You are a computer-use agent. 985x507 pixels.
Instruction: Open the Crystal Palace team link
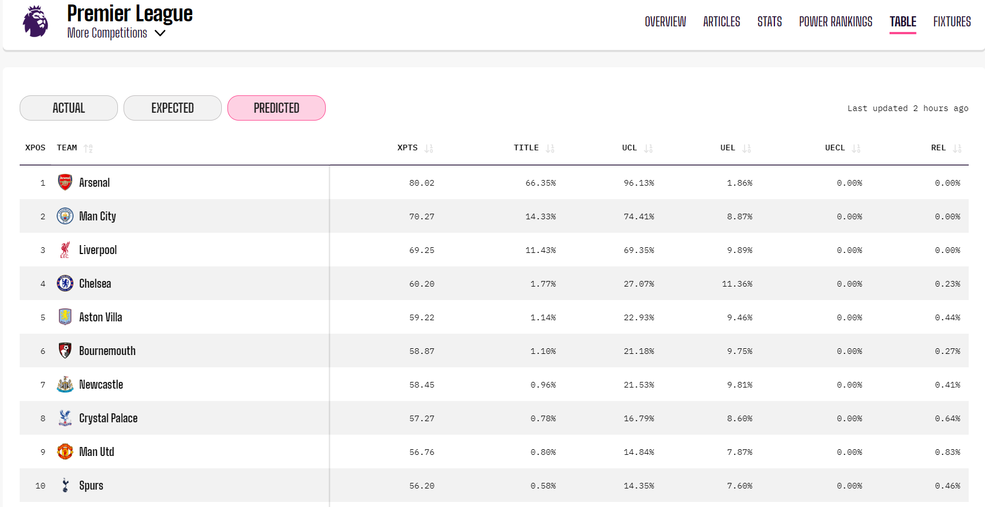point(108,418)
